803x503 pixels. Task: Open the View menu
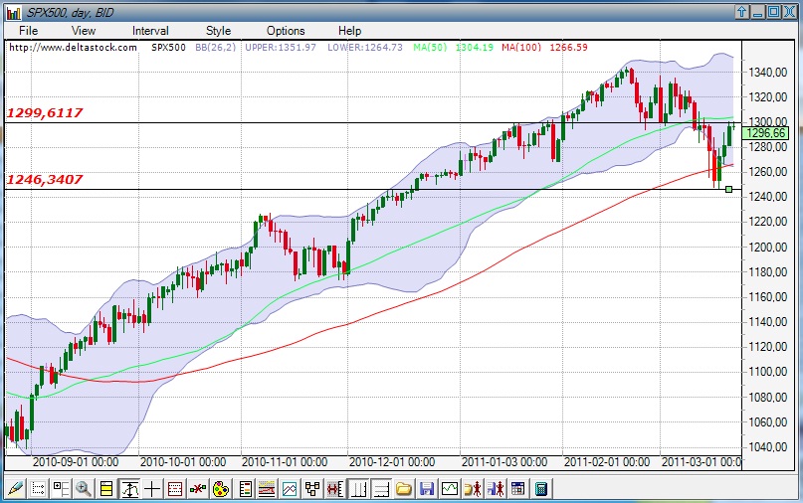[x=84, y=31]
